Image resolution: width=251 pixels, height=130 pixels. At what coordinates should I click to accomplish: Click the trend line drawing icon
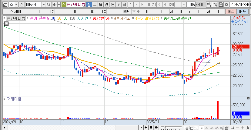[x=206, y=128]
